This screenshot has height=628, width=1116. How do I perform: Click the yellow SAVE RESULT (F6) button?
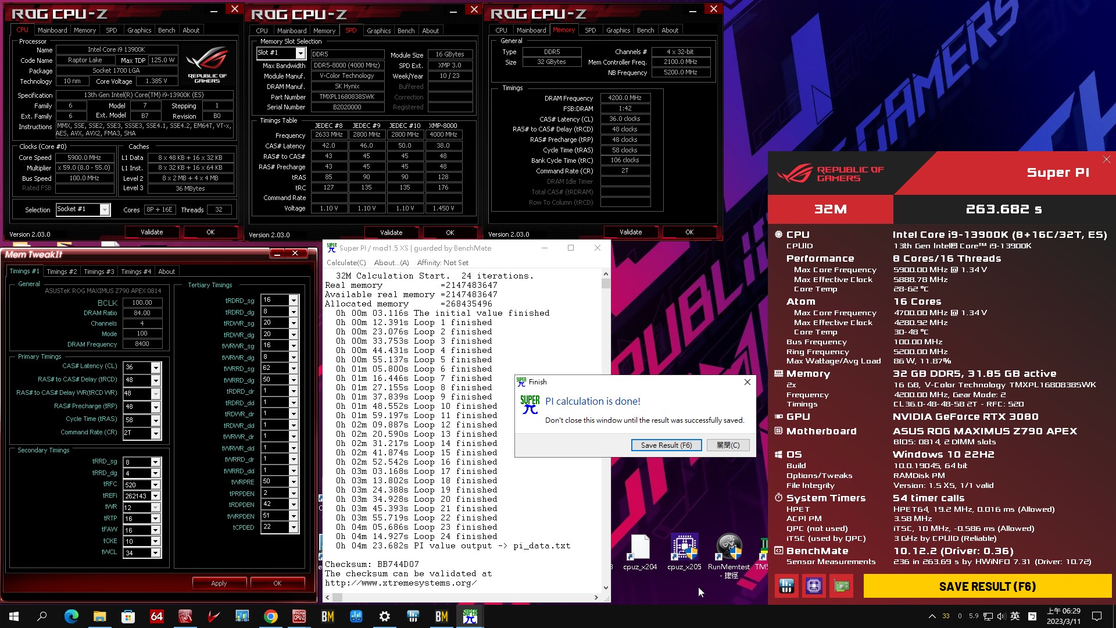[987, 586]
